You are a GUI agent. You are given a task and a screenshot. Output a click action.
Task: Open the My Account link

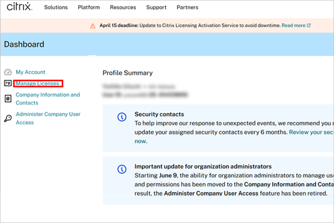point(30,72)
